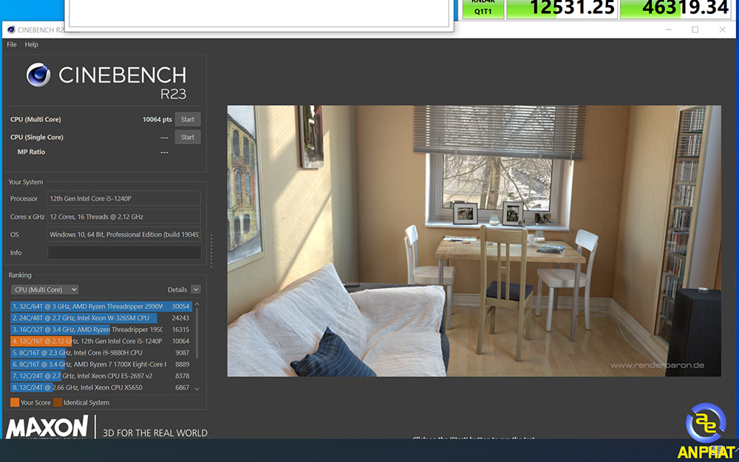Click the ranking list scroll-up arrow
739x462 pixels.
[x=197, y=304]
